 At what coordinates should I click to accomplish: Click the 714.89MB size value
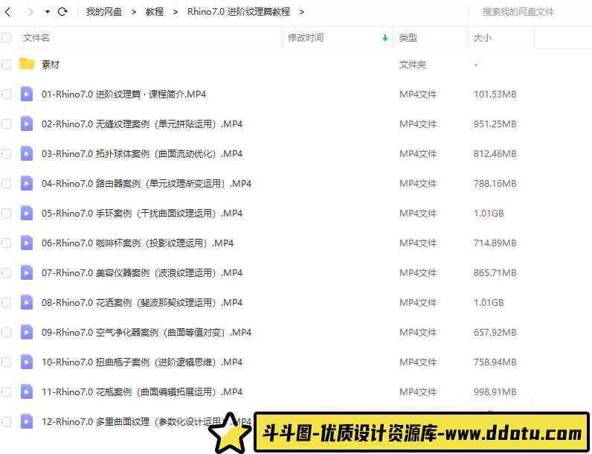495,243
